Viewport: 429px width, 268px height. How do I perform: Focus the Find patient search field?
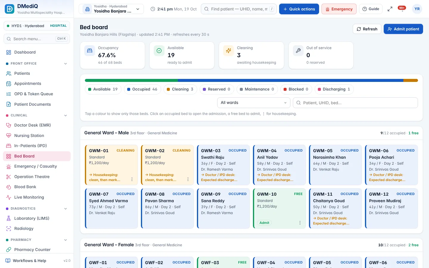(x=239, y=9)
